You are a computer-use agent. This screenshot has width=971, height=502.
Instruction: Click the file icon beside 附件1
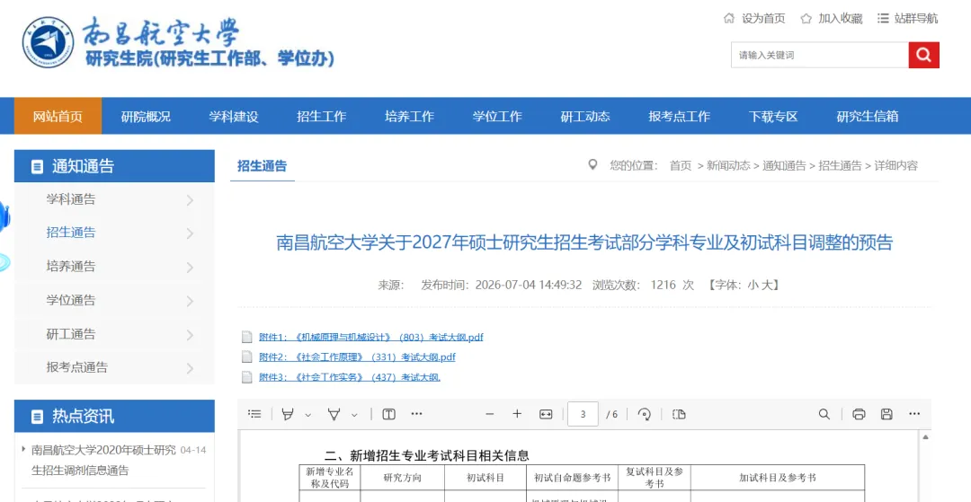(x=247, y=337)
